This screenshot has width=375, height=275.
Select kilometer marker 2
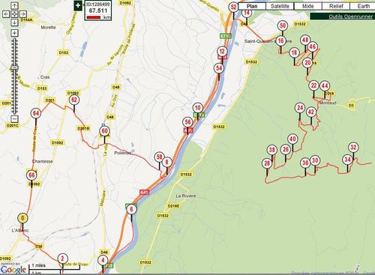click(x=62, y=259)
